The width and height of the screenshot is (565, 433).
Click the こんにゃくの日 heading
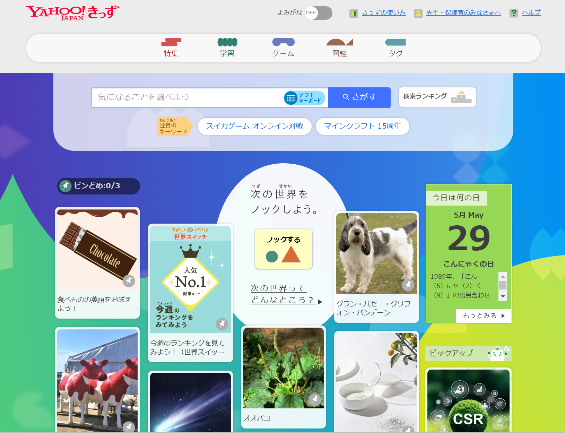click(469, 264)
